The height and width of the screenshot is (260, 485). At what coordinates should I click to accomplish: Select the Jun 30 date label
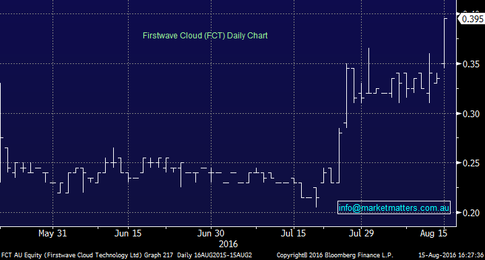(x=211, y=233)
